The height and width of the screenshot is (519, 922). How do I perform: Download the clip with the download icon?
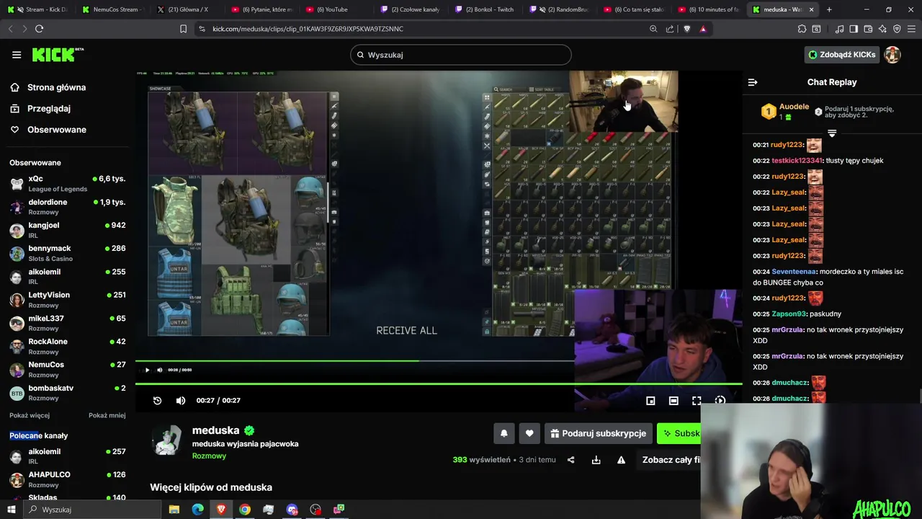pyautogui.click(x=596, y=460)
